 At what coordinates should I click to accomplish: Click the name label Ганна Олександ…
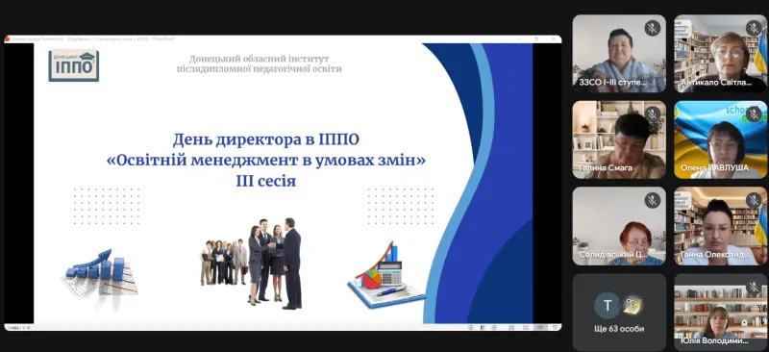point(714,255)
